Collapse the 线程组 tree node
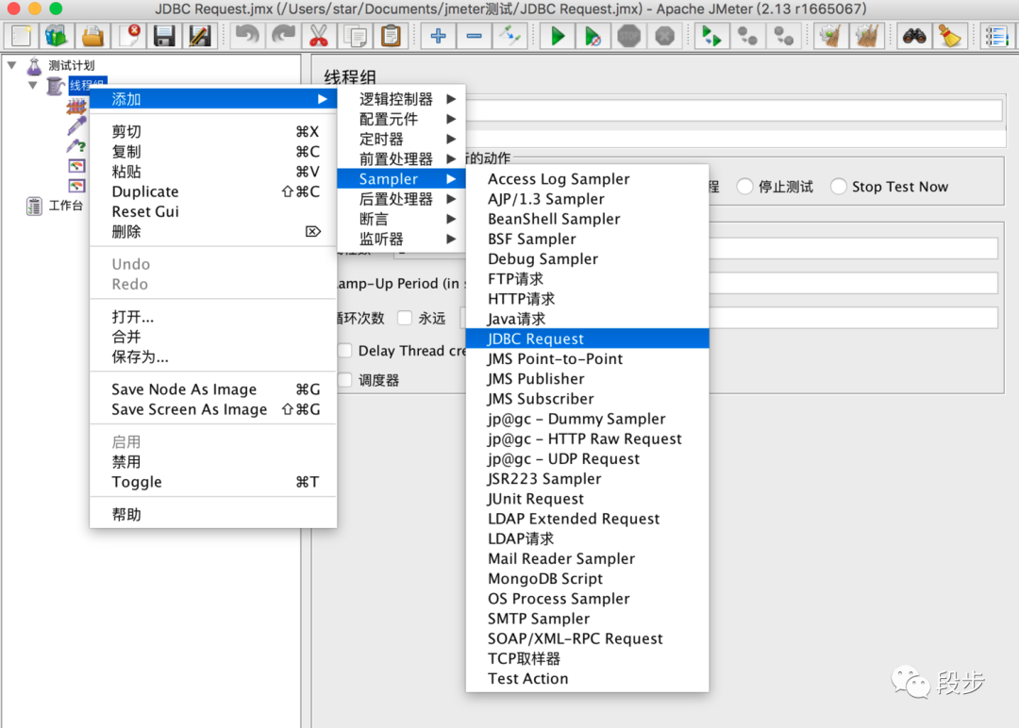Viewport: 1019px width, 728px height. coord(32,85)
